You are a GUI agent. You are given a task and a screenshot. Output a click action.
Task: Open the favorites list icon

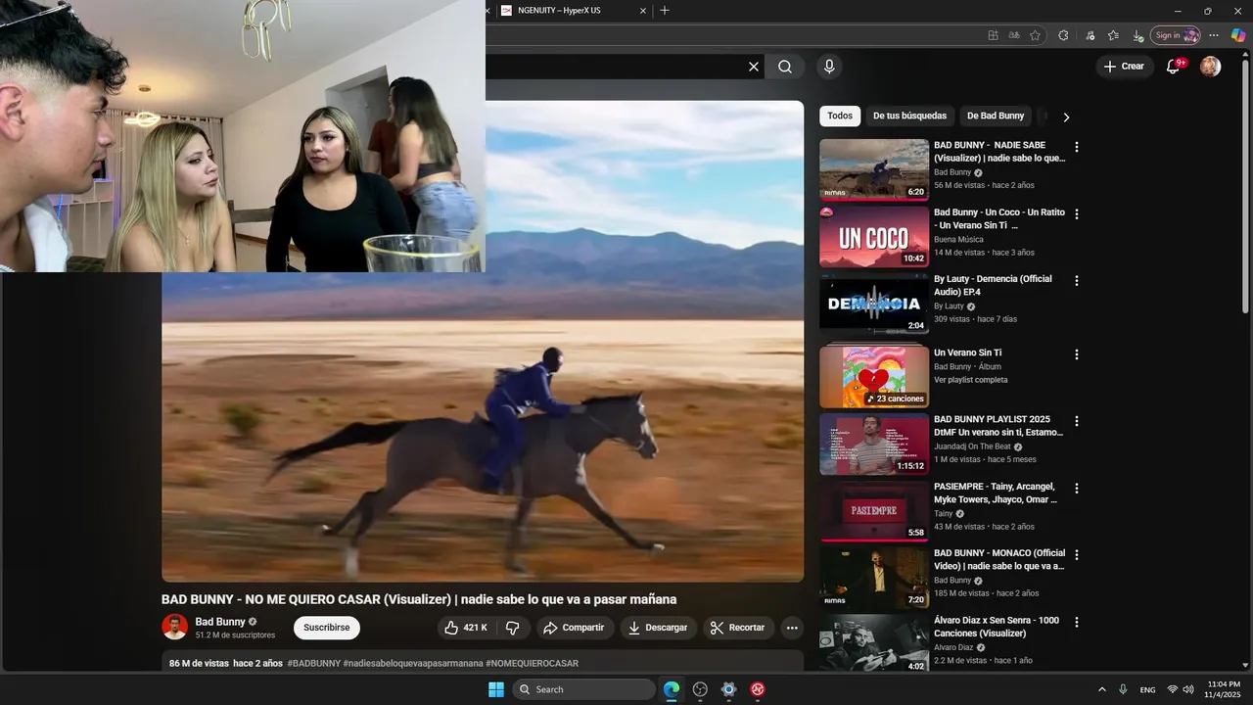(1113, 35)
